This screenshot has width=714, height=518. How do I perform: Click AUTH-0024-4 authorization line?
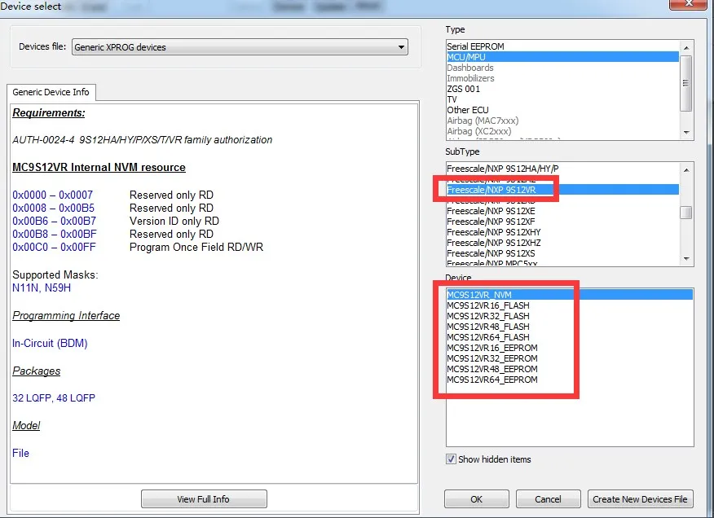(142, 140)
